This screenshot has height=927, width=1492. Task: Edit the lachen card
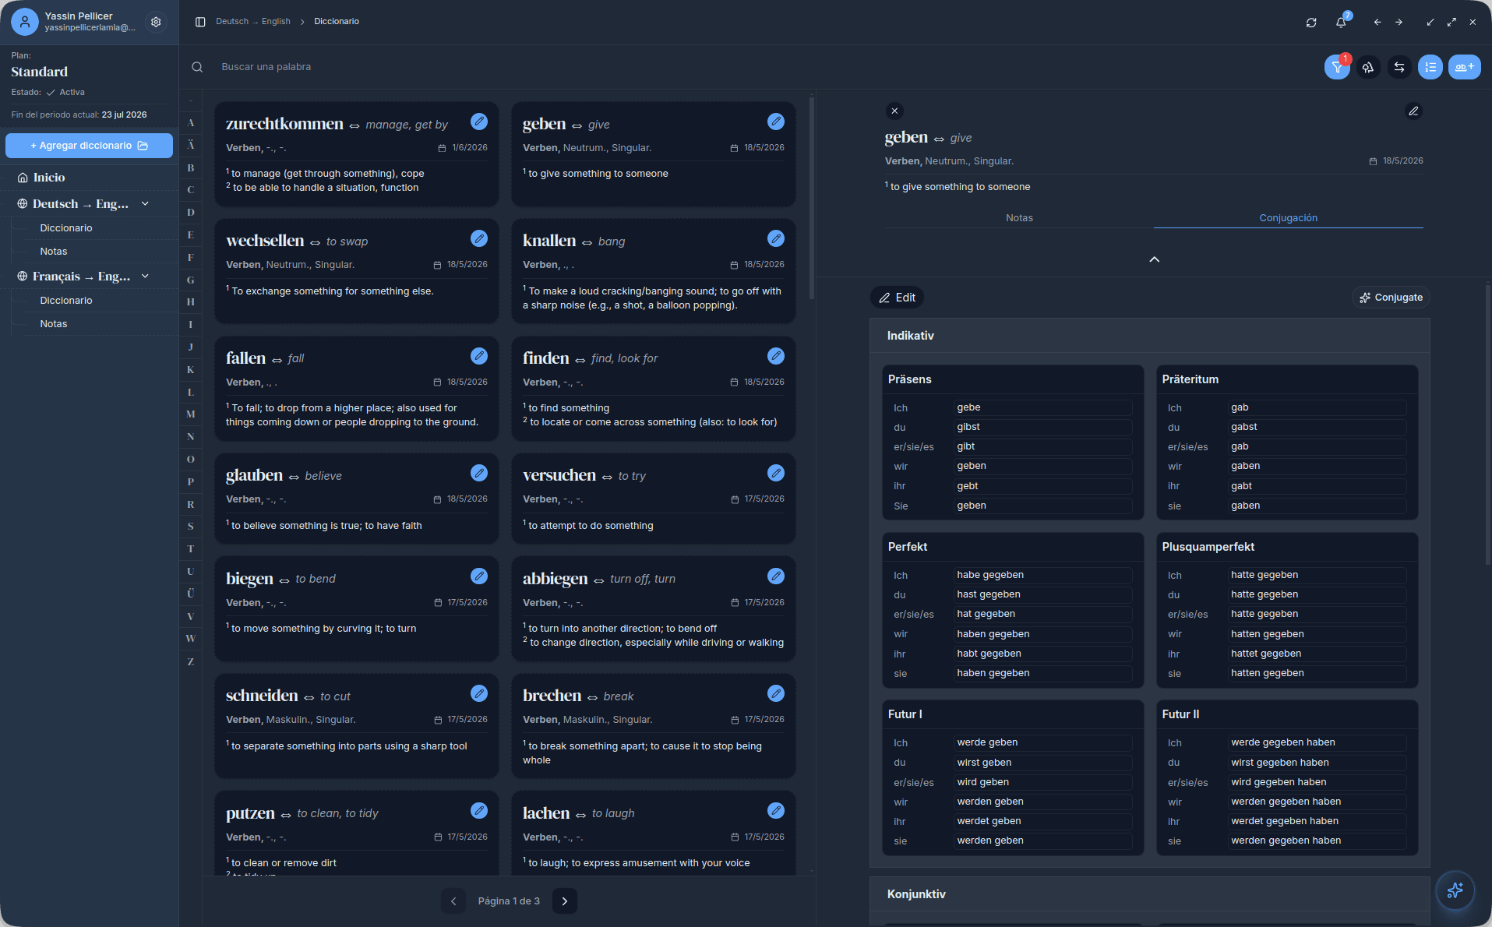[776, 810]
